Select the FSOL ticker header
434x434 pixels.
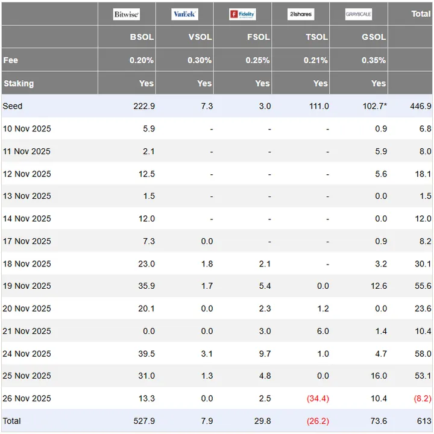click(x=258, y=37)
